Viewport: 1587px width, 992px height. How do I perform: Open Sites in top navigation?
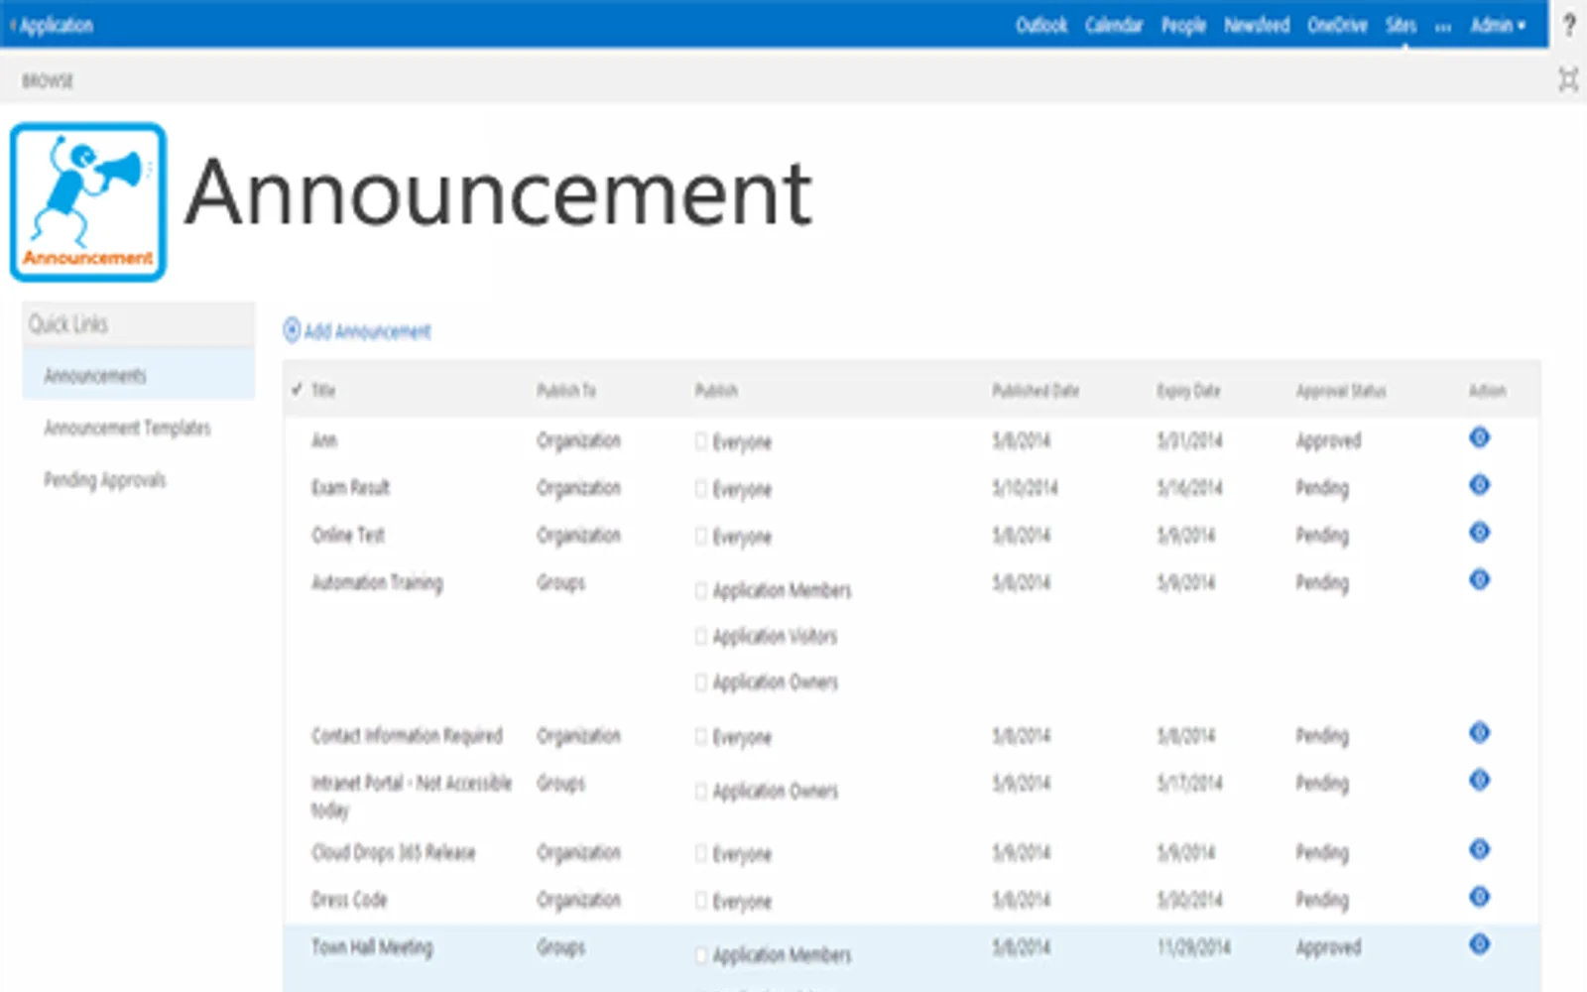click(x=1401, y=25)
